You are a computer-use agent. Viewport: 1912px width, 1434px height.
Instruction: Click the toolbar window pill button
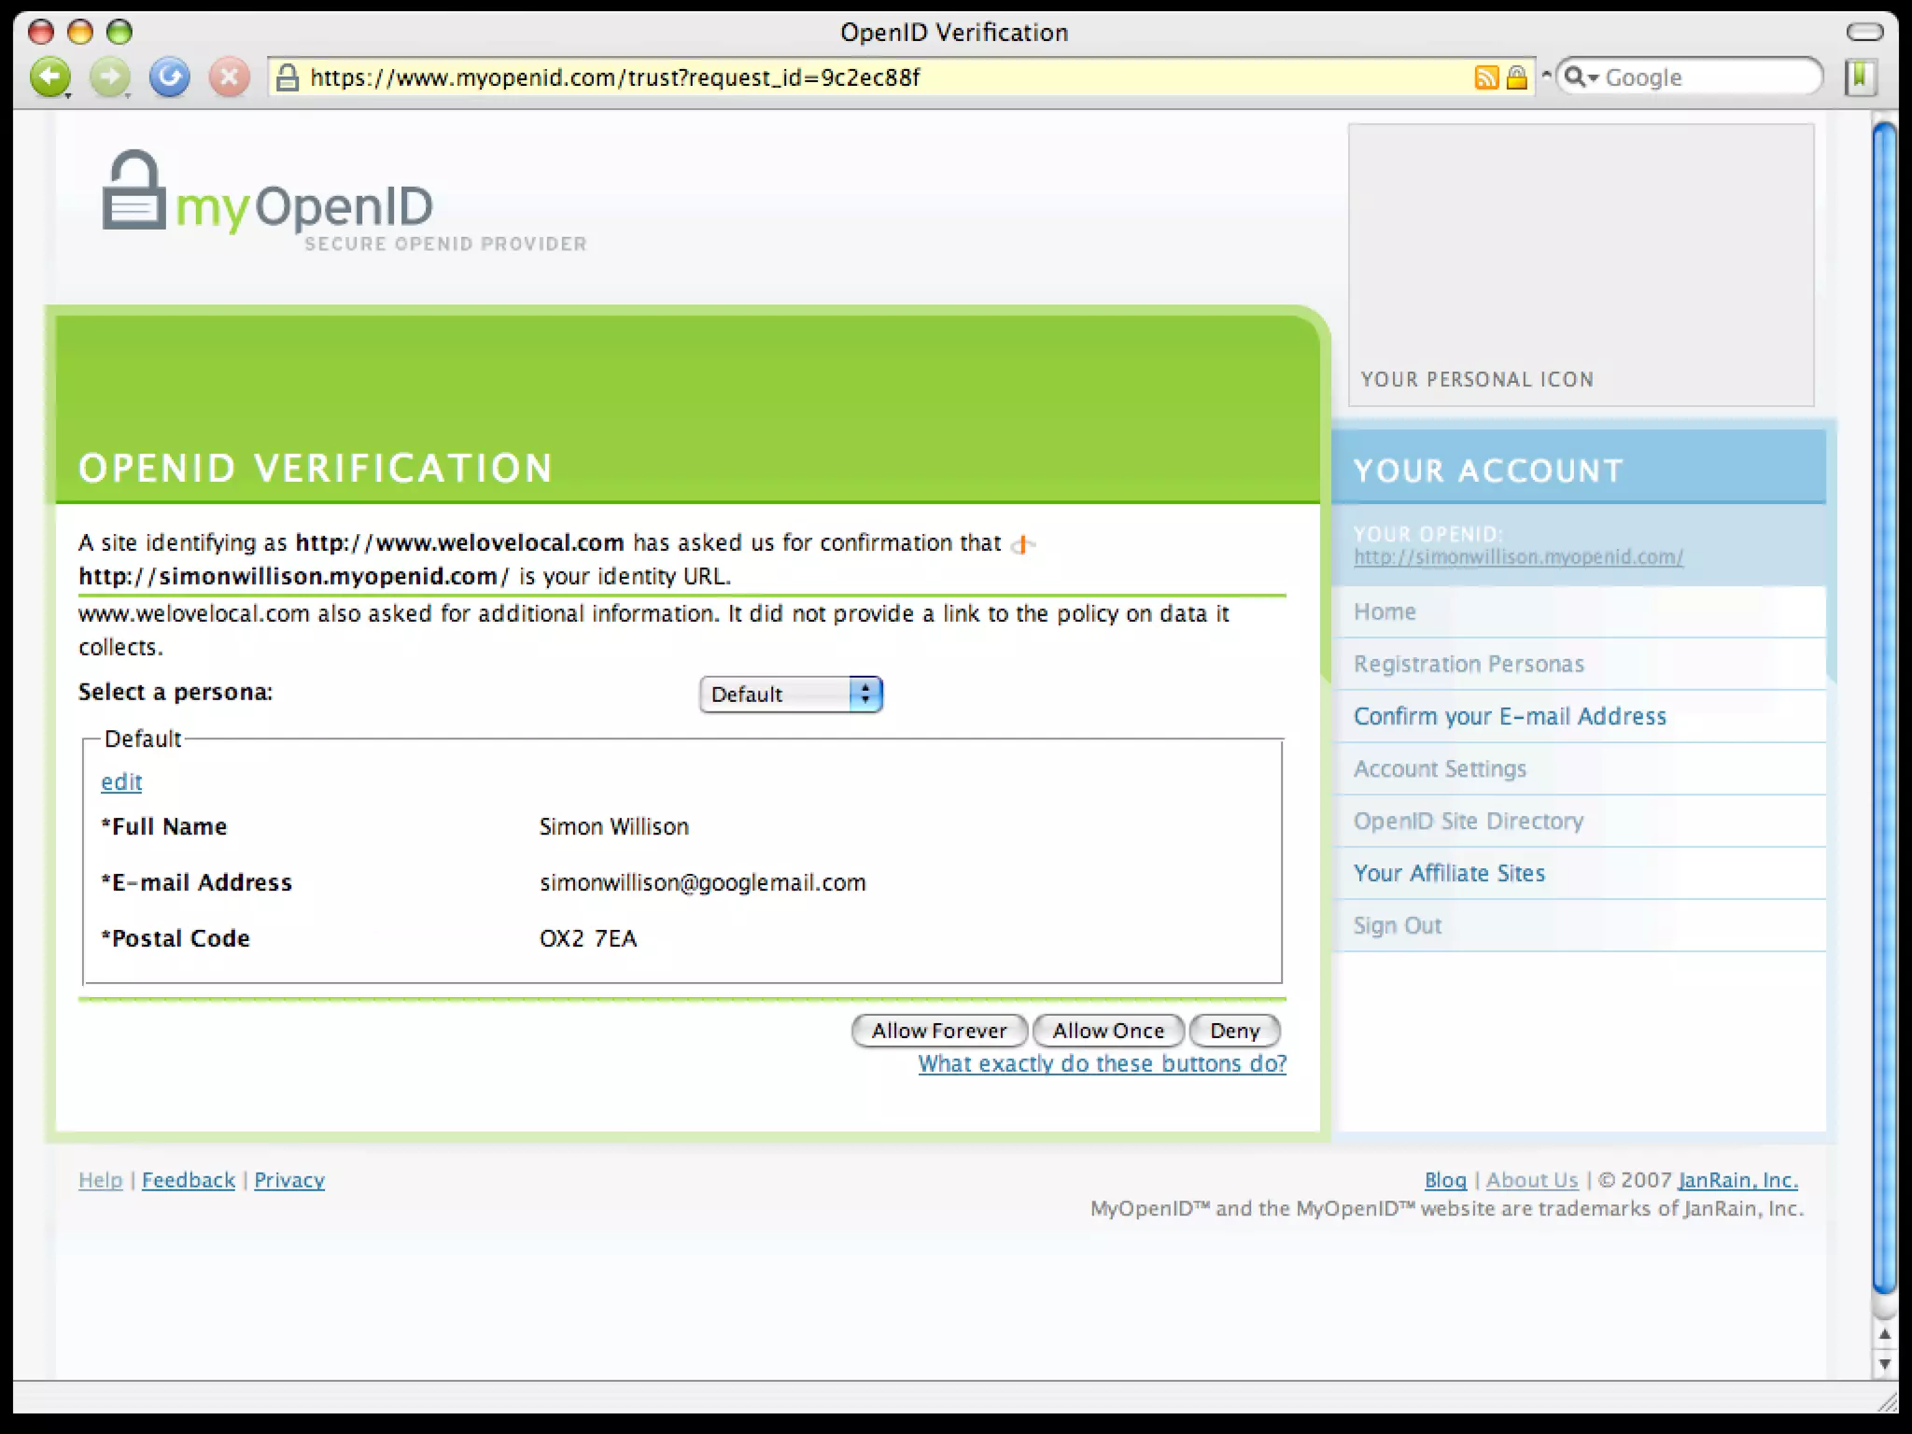pos(1864,33)
